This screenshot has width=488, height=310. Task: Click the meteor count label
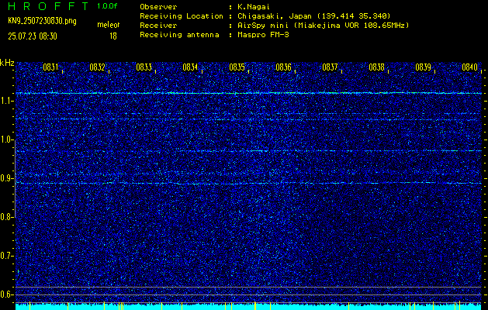[x=109, y=25]
